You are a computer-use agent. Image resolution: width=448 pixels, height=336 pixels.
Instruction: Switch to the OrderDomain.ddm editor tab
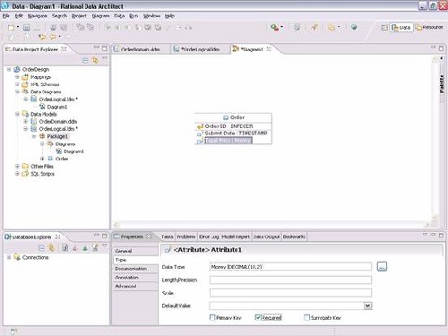click(141, 49)
